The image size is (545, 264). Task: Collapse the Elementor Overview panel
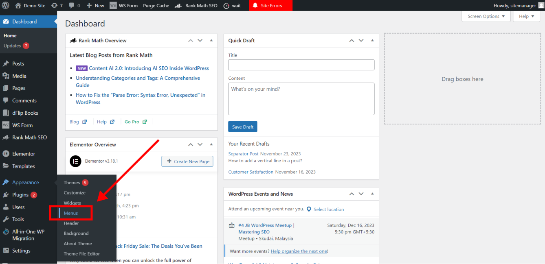(x=211, y=144)
